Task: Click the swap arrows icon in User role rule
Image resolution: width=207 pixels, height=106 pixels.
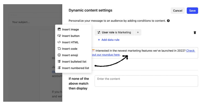Action: (99, 32)
